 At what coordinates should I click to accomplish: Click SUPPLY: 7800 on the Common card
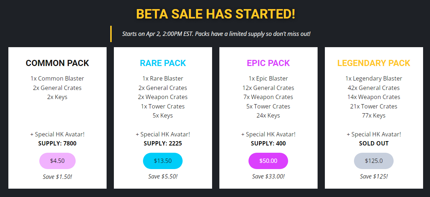pyautogui.click(x=57, y=143)
